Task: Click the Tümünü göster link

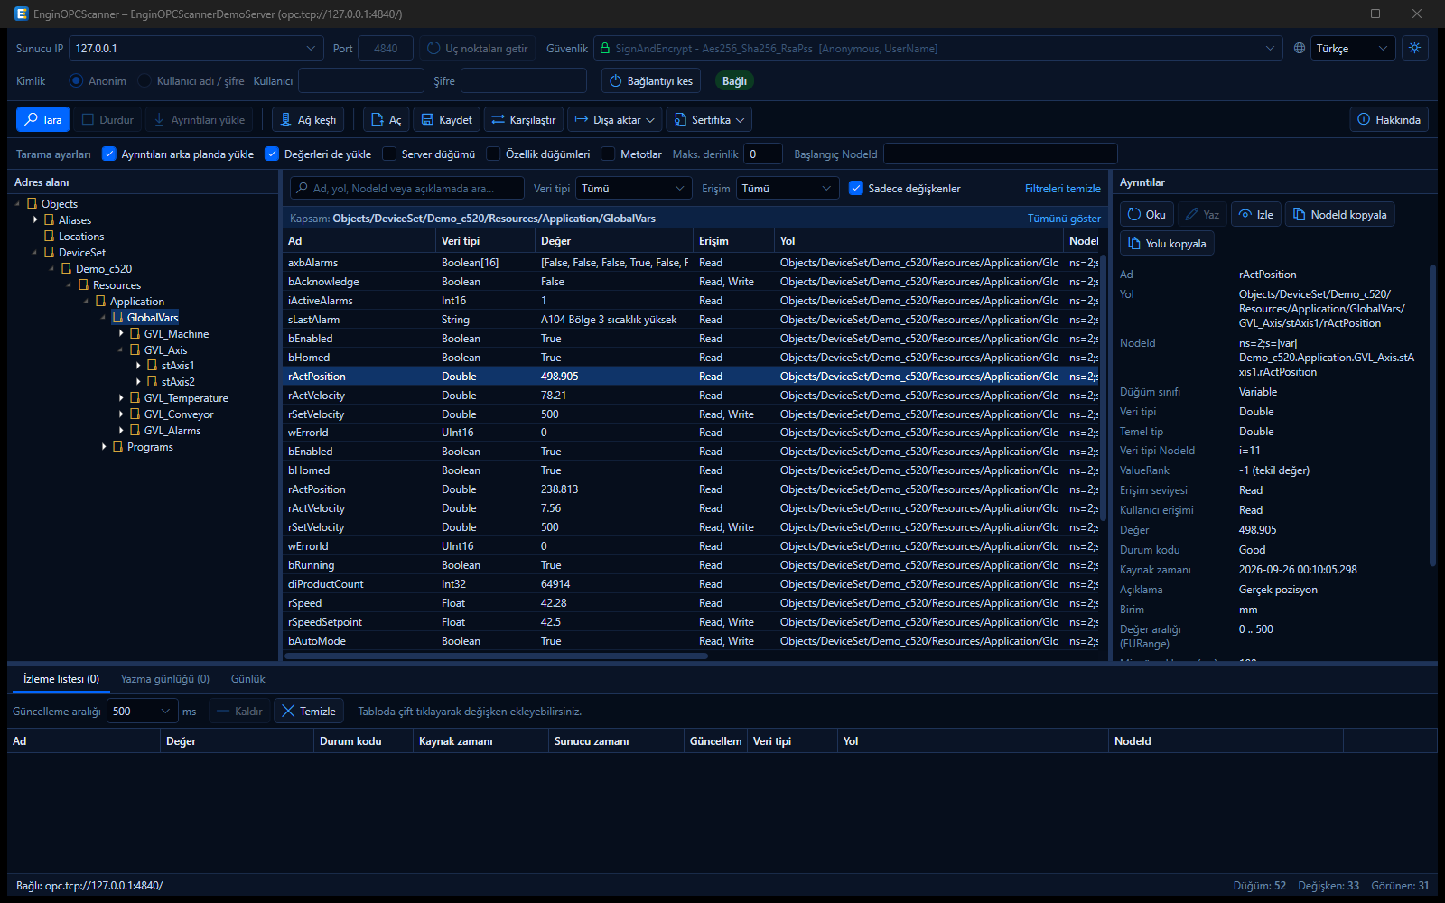Action: coord(1064,219)
